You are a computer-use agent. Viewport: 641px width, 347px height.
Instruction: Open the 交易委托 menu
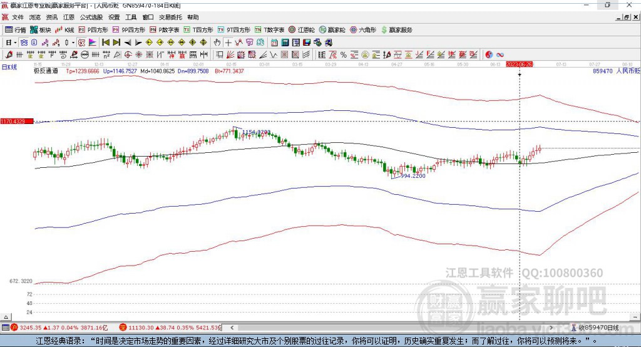[x=170, y=17]
